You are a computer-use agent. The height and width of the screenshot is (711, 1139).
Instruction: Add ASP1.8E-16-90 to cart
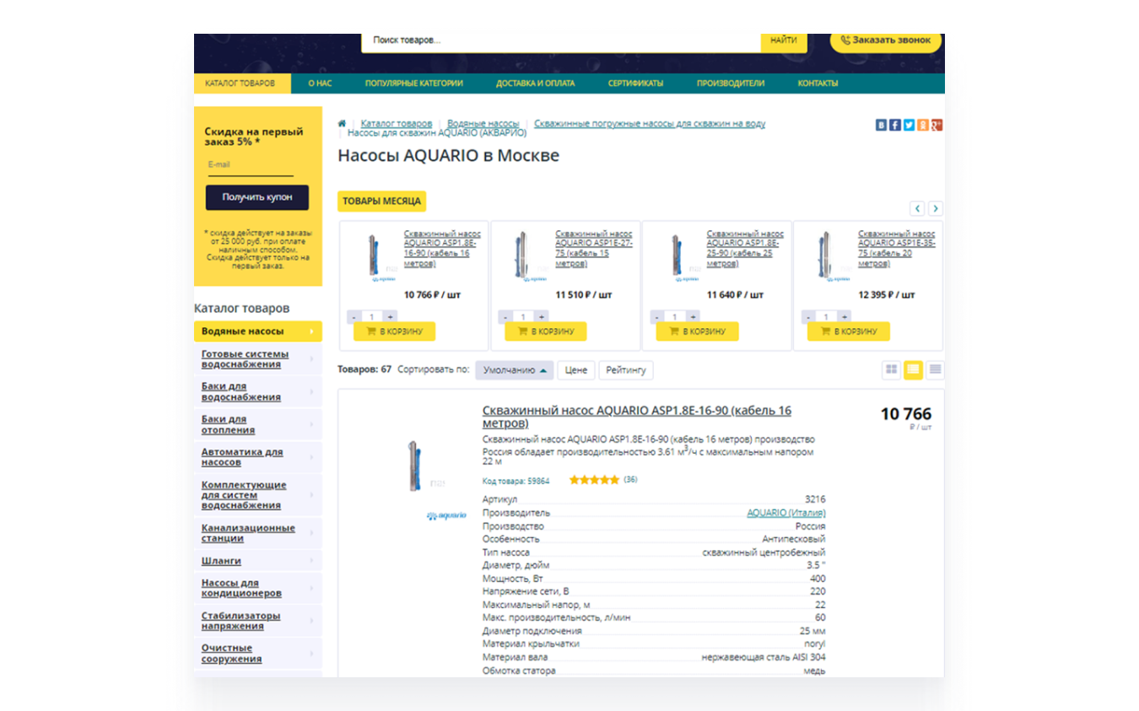(394, 331)
